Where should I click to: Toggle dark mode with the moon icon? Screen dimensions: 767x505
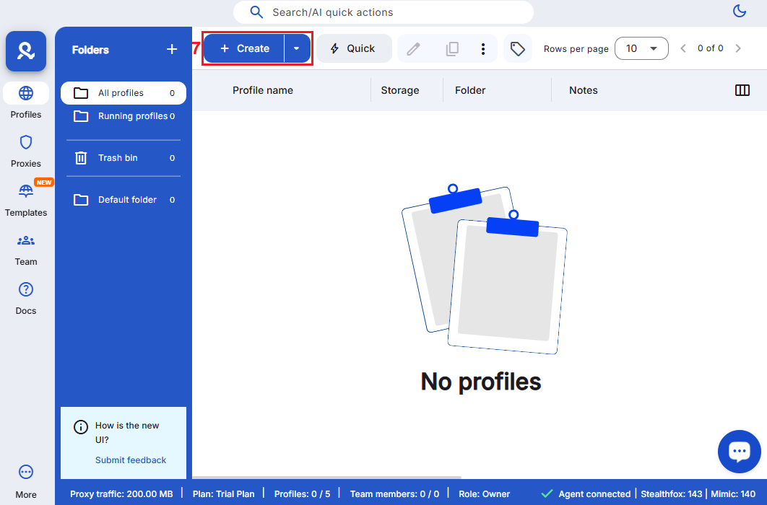tap(739, 11)
